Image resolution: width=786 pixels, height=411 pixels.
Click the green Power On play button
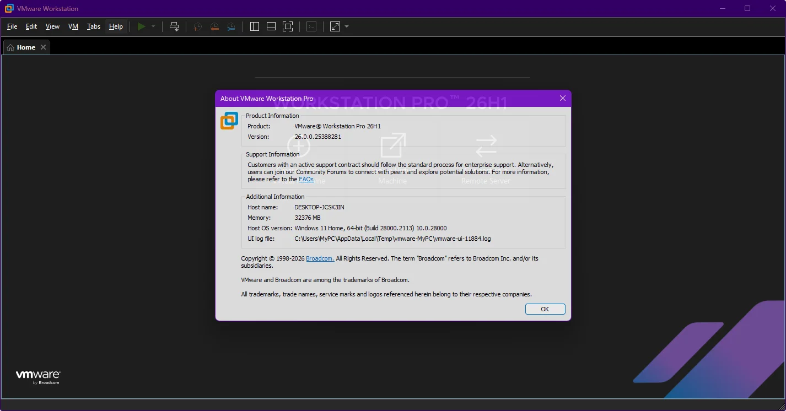pyautogui.click(x=142, y=26)
